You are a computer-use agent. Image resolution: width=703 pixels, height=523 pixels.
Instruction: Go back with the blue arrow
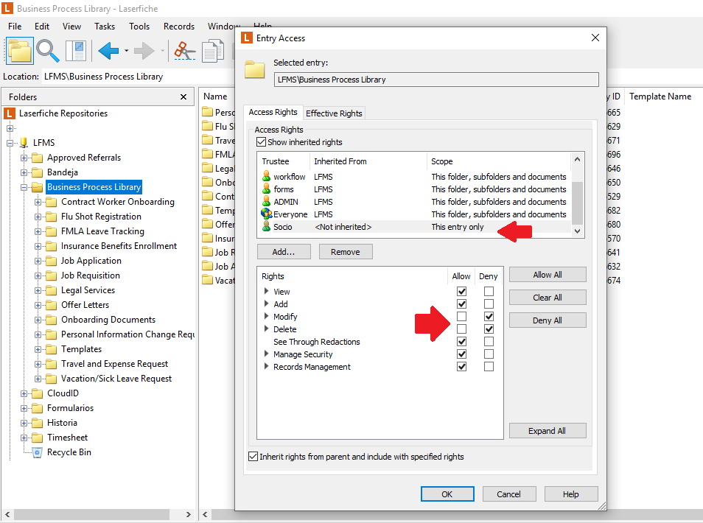(x=108, y=51)
